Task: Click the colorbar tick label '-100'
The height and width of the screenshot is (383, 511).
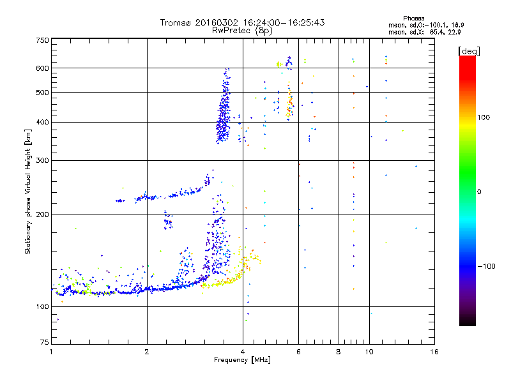Action: pos(486,266)
